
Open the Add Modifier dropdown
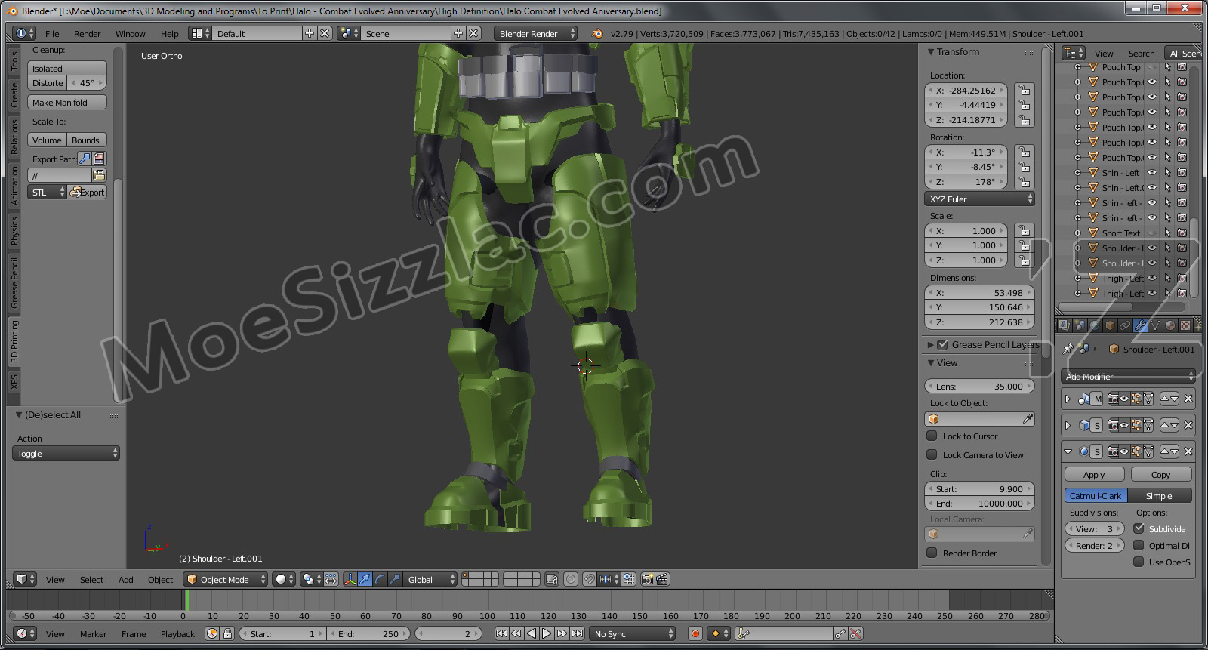tap(1129, 376)
